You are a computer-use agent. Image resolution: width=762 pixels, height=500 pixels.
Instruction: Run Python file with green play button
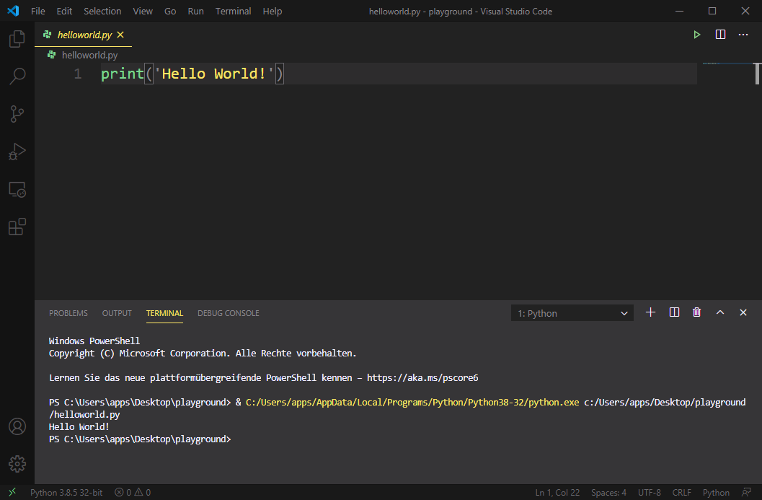[696, 35]
